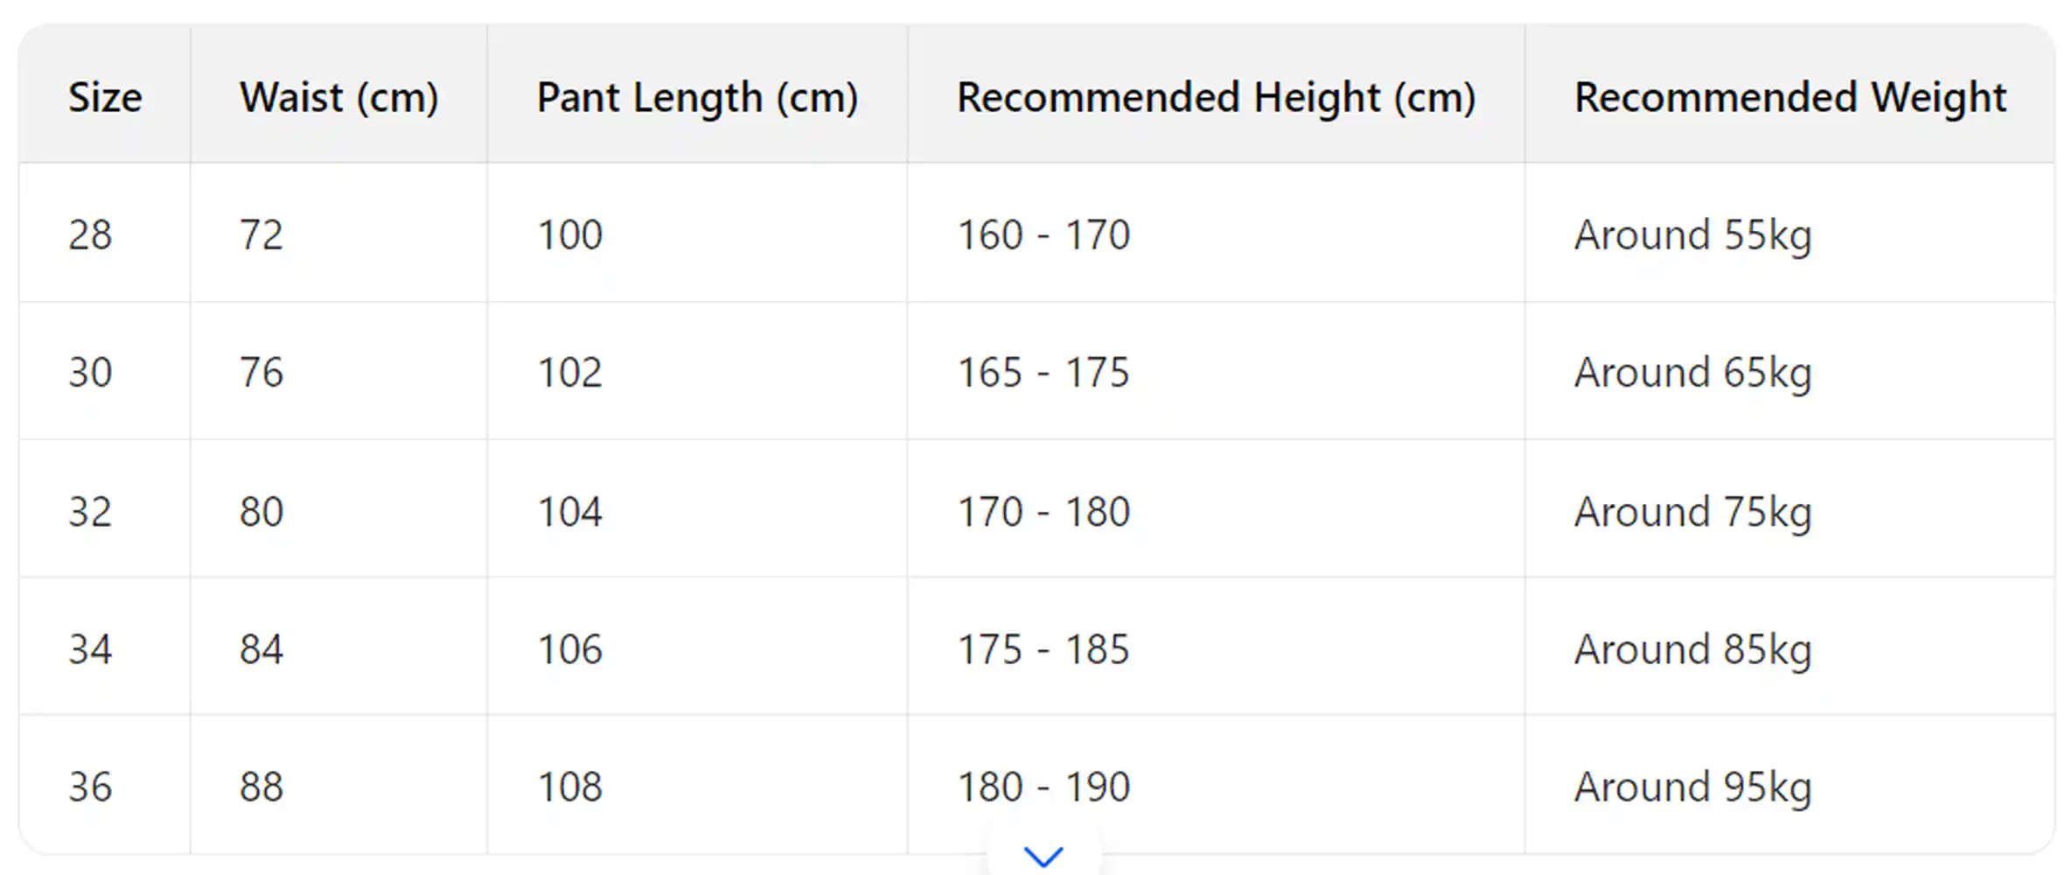2072x875 pixels.
Task: Click the waist value 84
Action: (262, 649)
